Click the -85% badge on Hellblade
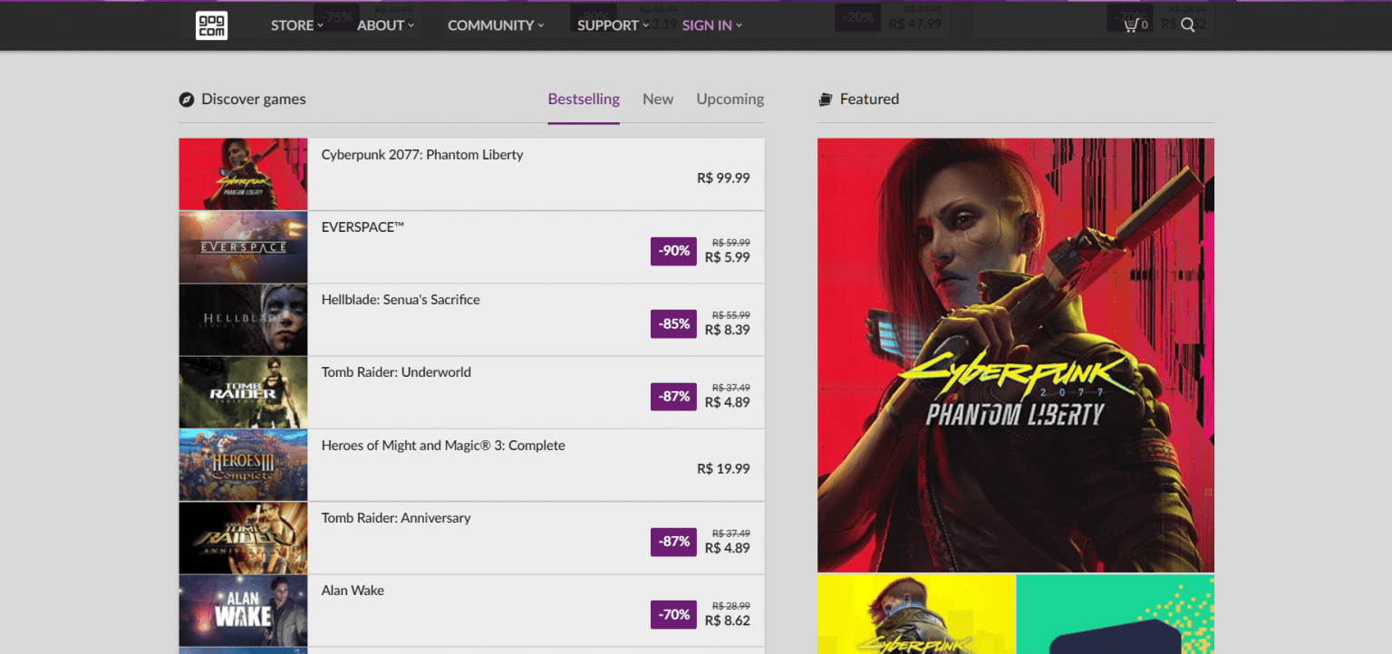 [x=672, y=323]
